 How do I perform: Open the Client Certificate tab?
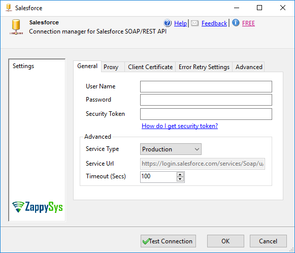(x=150, y=67)
